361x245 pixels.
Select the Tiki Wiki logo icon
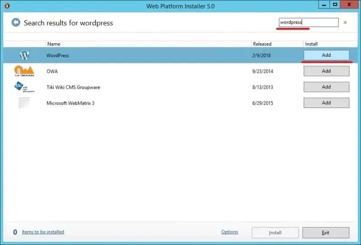tap(24, 87)
